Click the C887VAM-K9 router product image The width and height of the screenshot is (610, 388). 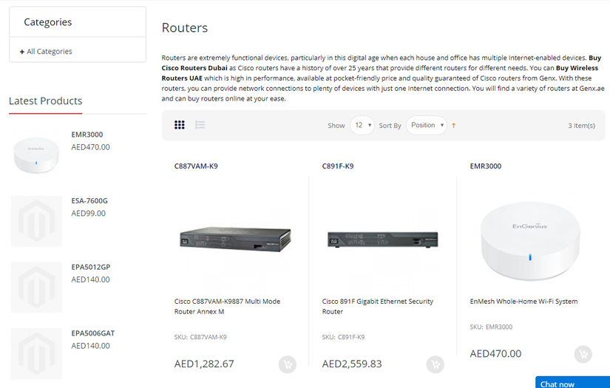tap(235, 239)
